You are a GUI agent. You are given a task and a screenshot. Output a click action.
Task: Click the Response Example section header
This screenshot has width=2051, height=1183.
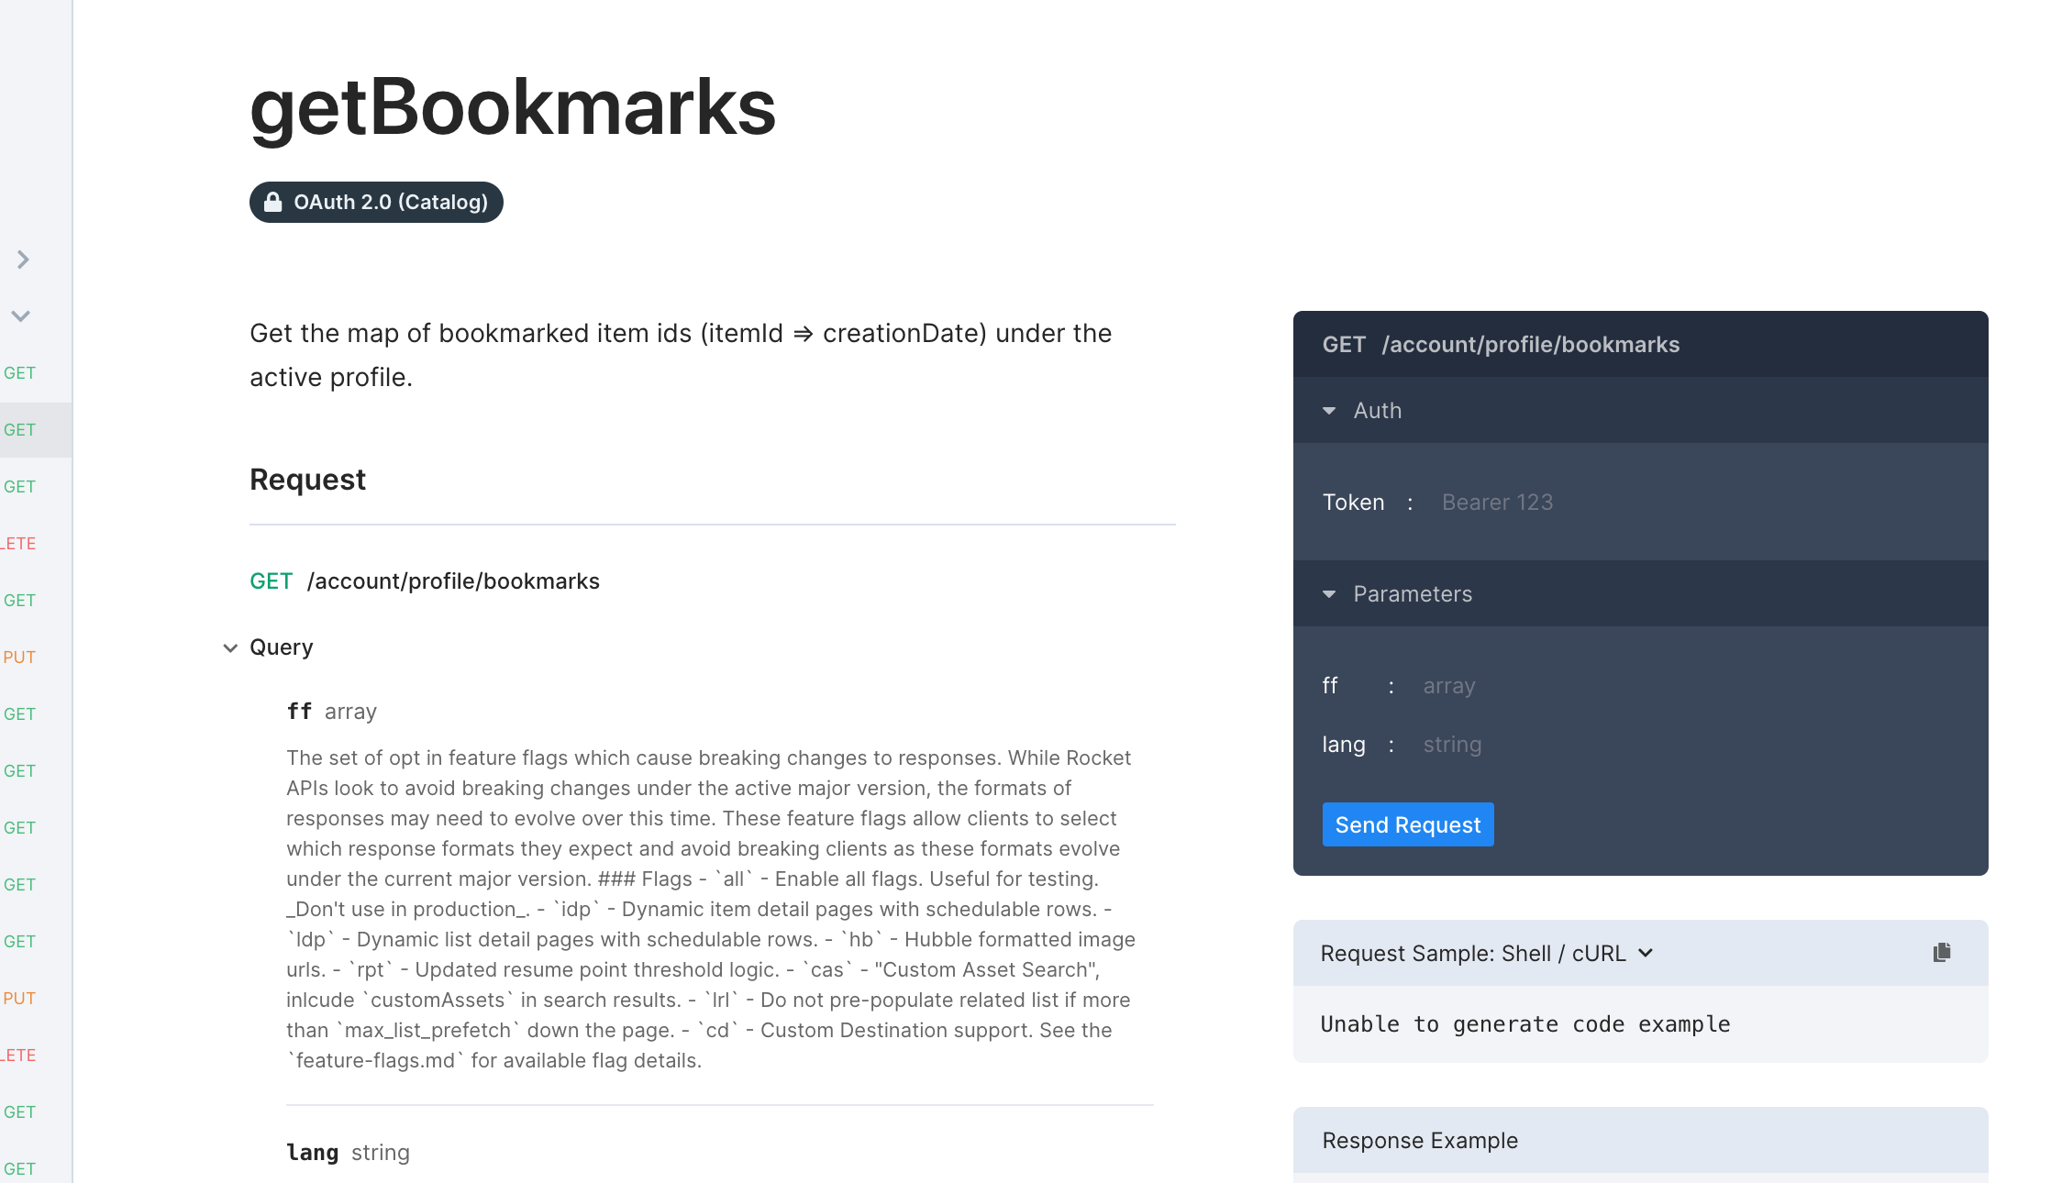pos(1420,1140)
